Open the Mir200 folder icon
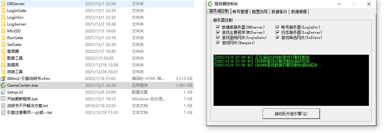Viewport: 391px width, 133px height. coord(3,31)
